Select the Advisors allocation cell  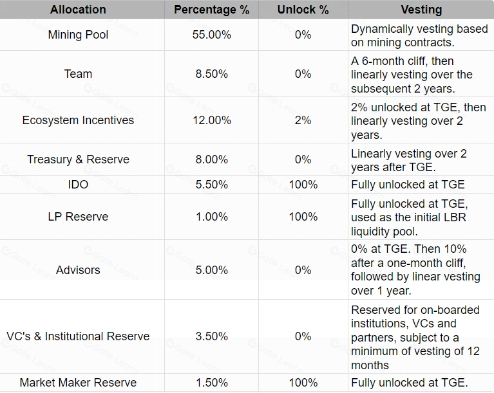78,270
